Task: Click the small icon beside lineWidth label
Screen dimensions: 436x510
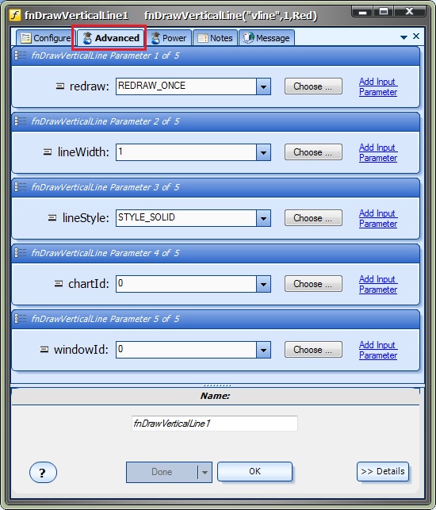Action: (48, 152)
